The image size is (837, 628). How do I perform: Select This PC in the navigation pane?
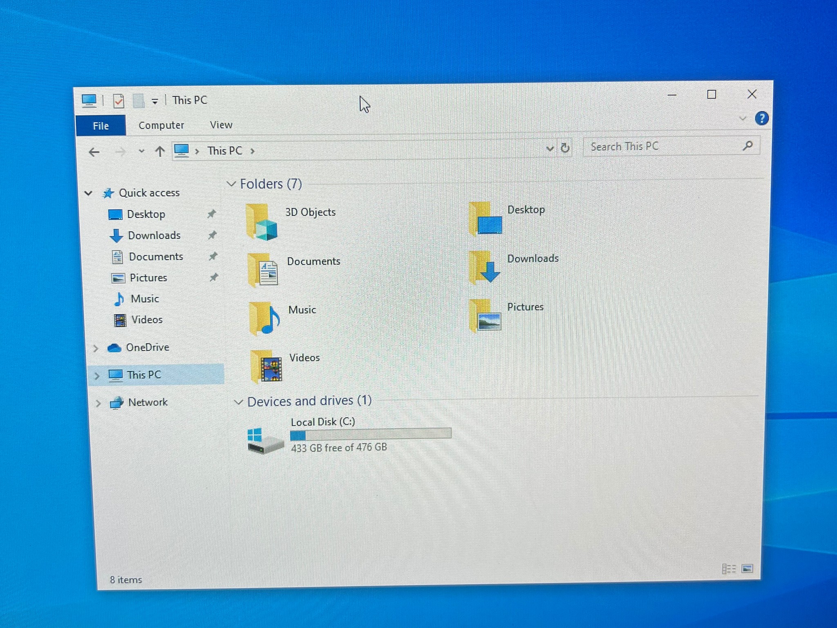(x=144, y=375)
